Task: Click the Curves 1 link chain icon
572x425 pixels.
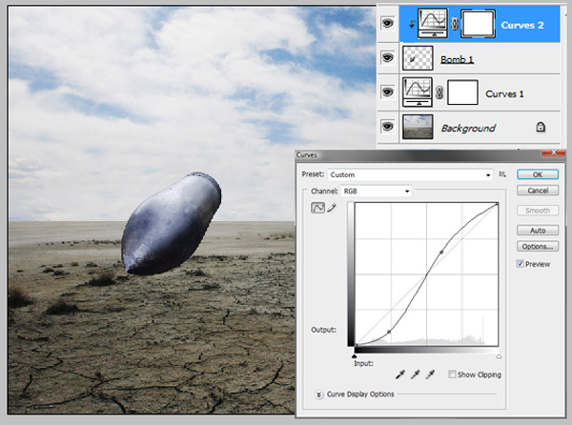Action: pyautogui.click(x=439, y=92)
